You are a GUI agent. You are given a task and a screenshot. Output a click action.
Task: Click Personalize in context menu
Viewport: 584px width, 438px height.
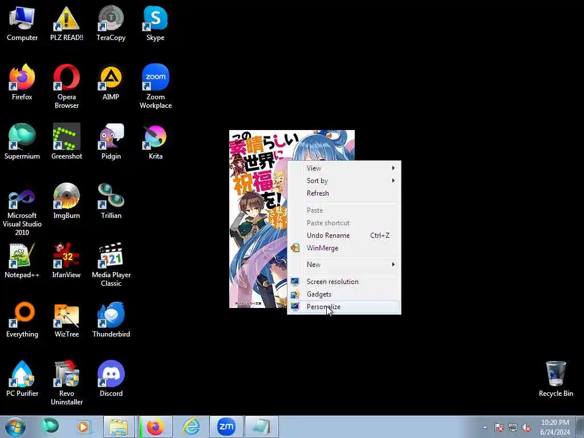pyautogui.click(x=344, y=307)
